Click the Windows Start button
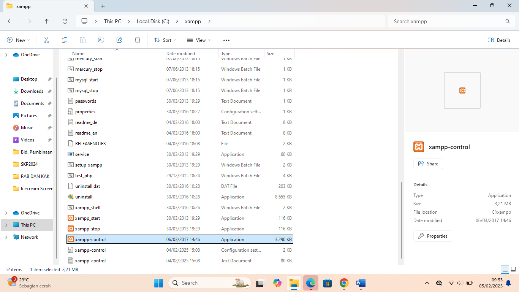This screenshot has width=519, height=292. (x=158, y=283)
